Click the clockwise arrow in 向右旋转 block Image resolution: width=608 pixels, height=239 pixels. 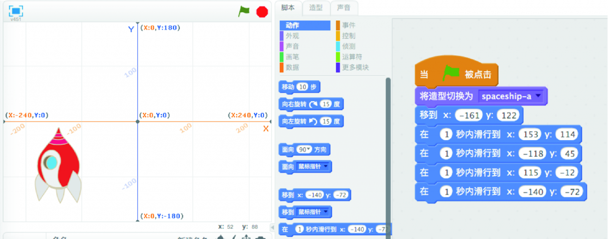tap(313, 104)
